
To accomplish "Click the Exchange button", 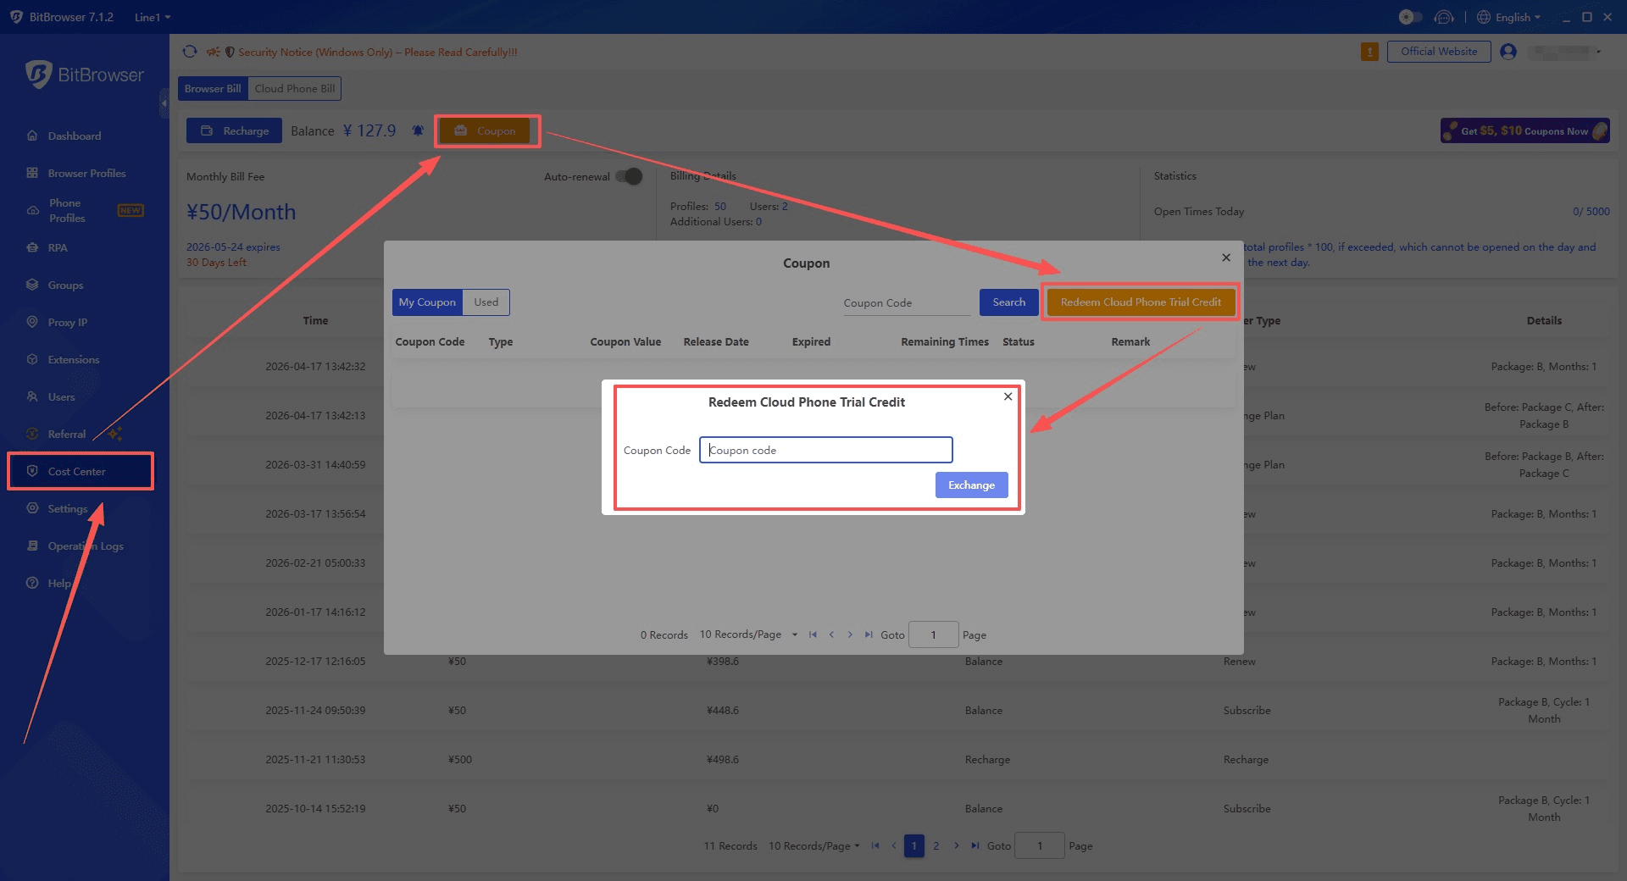I will click(972, 485).
